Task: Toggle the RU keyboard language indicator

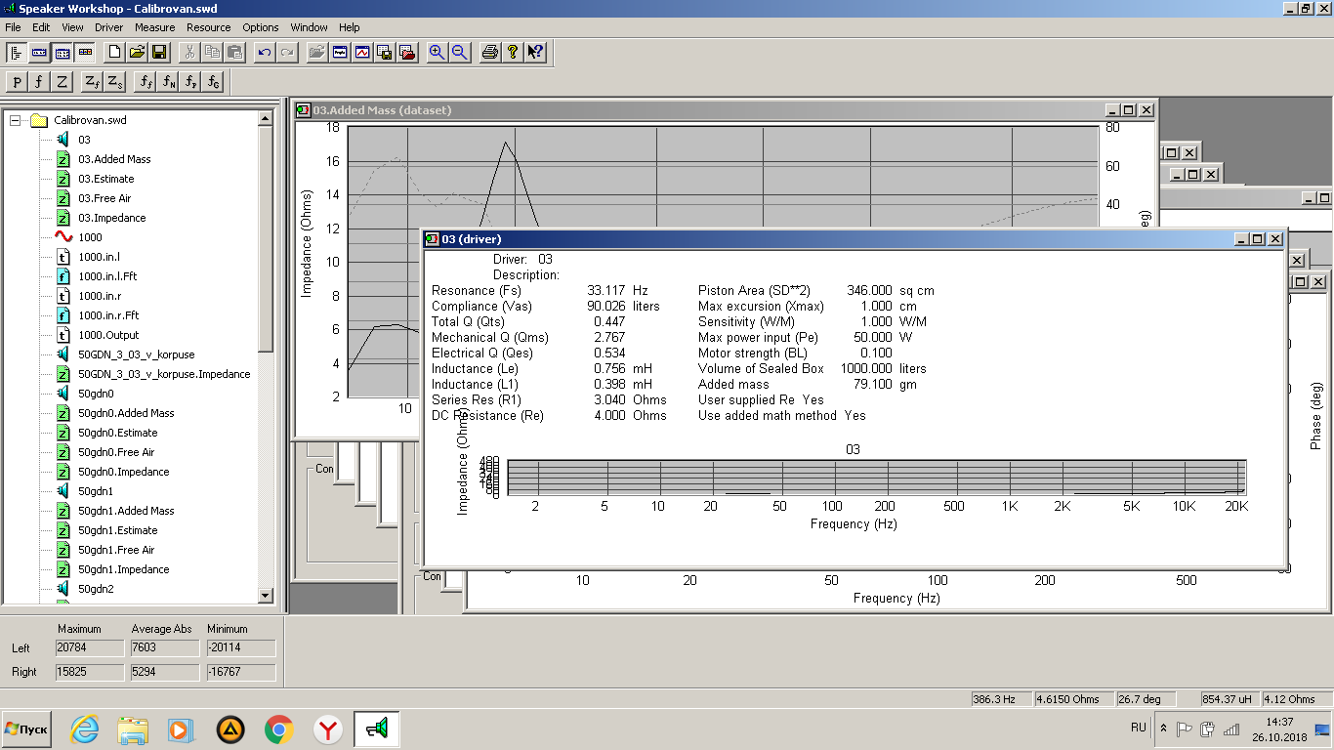Action: (1138, 729)
